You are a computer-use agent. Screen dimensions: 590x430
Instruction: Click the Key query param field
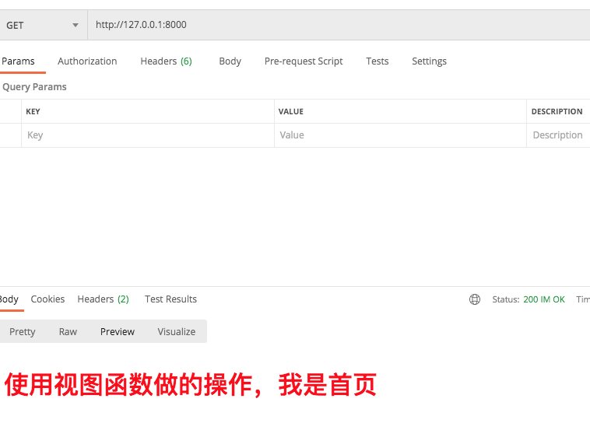click(x=148, y=135)
